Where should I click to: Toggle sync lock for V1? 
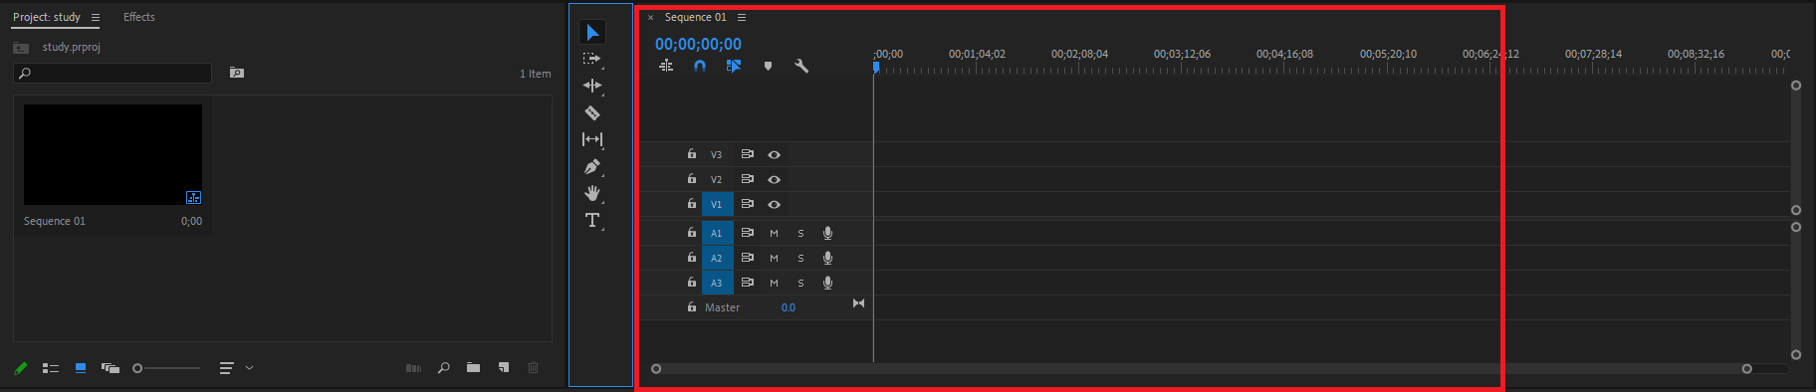point(747,204)
